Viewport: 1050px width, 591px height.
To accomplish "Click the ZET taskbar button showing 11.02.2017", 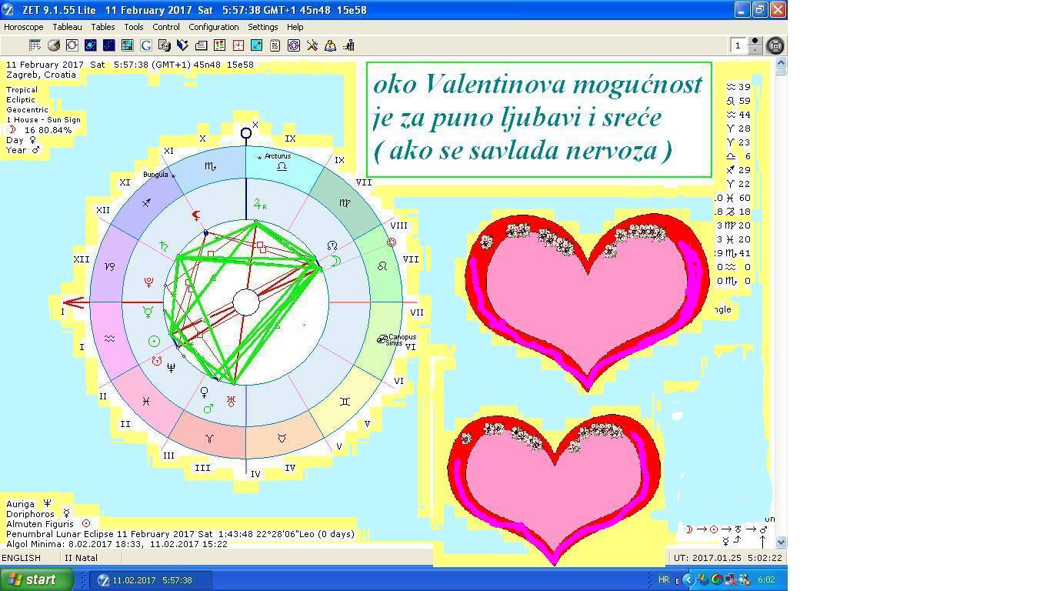I will (x=152, y=580).
